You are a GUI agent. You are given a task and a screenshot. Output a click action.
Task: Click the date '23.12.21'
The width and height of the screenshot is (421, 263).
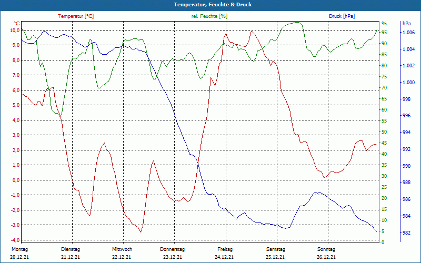[173, 257]
